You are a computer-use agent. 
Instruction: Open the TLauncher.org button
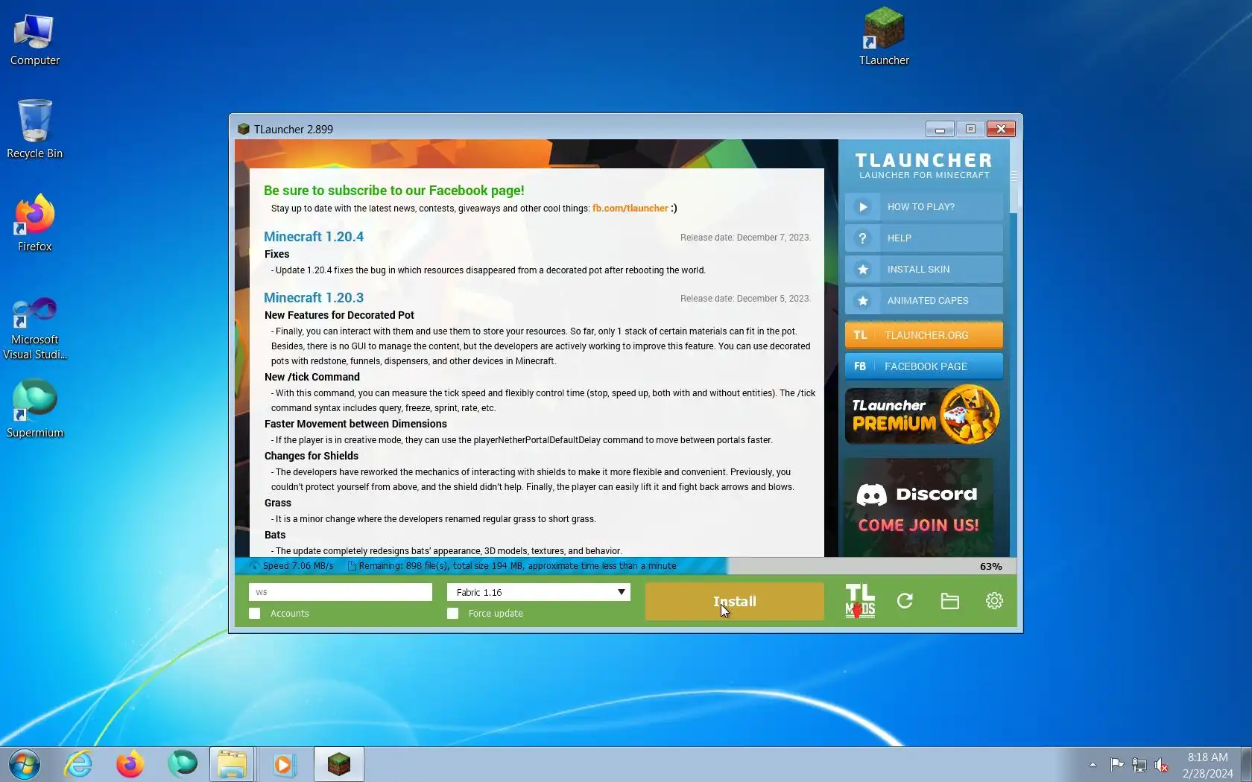point(924,335)
